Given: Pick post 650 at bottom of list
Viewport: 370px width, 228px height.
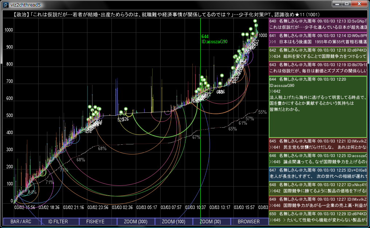Looking at the screenshot, I should click(x=318, y=217).
